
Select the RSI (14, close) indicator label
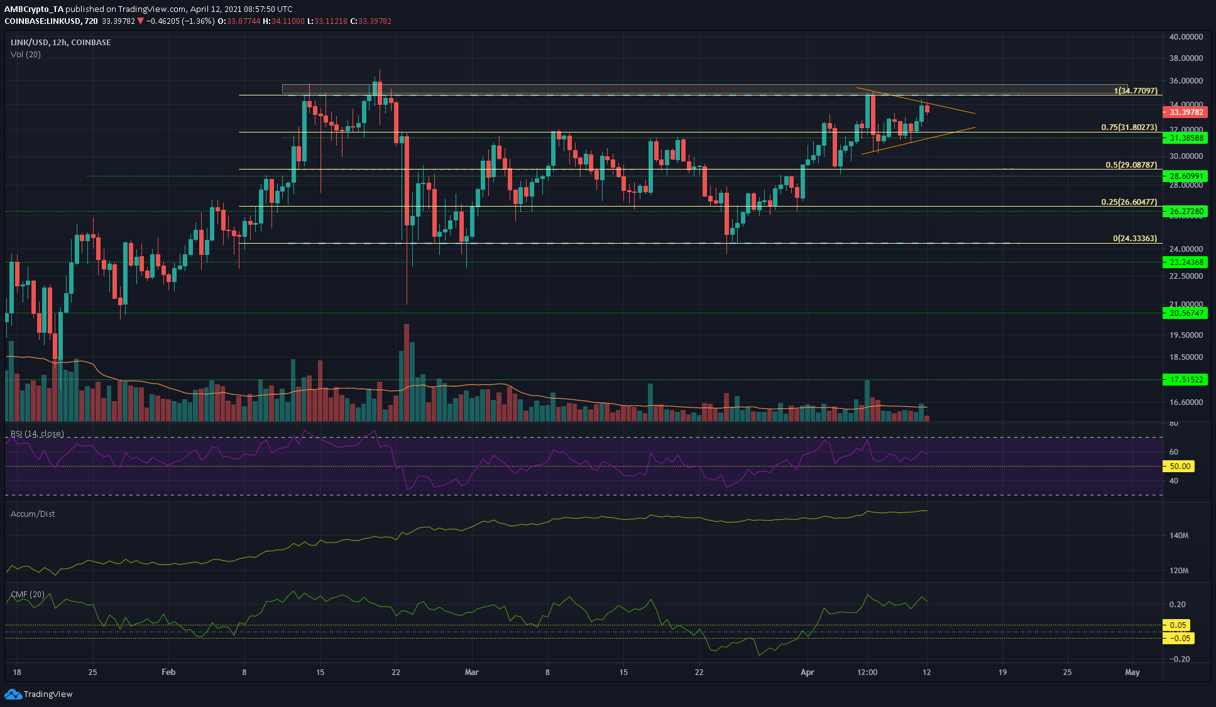click(x=37, y=433)
